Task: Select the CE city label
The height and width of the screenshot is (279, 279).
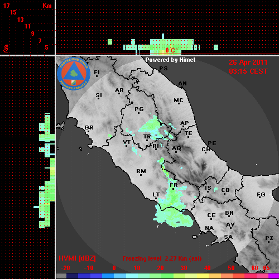Action: point(211,215)
